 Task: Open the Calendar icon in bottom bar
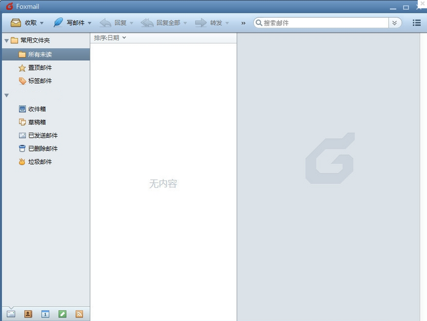click(45, 314)
